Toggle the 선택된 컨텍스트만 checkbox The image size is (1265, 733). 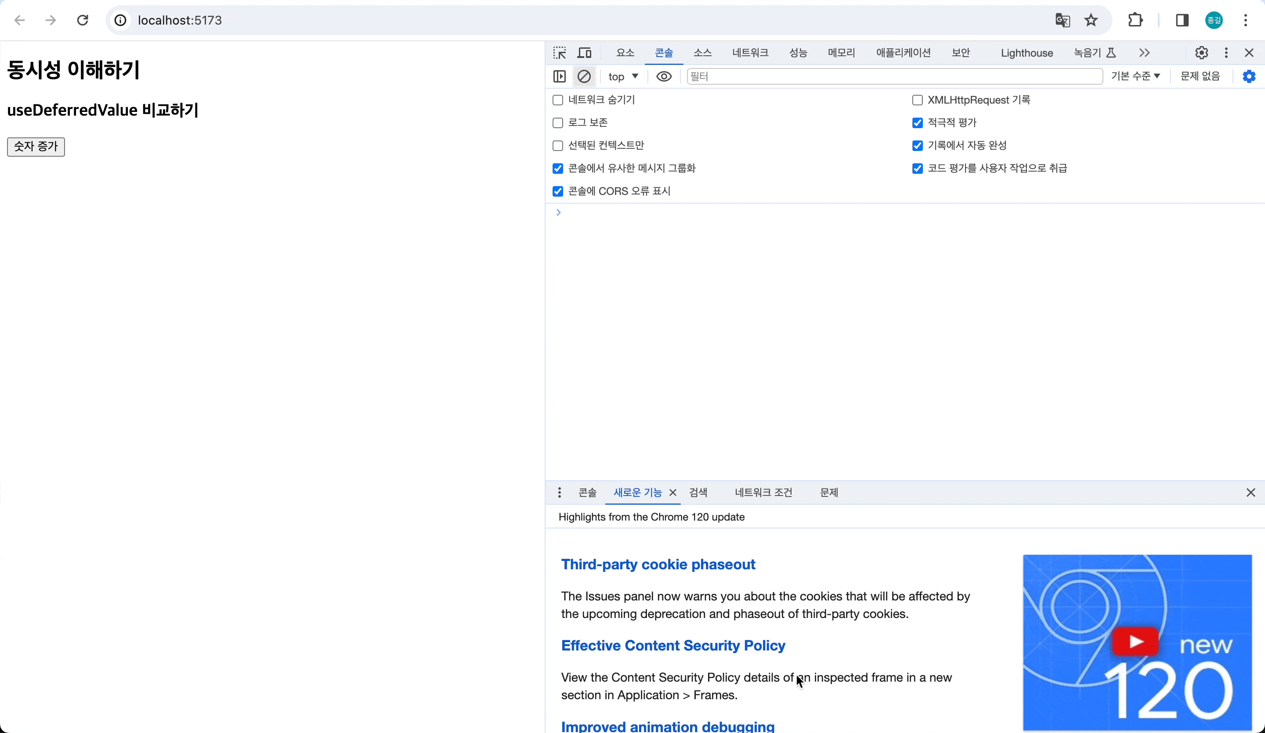(558, 145)
